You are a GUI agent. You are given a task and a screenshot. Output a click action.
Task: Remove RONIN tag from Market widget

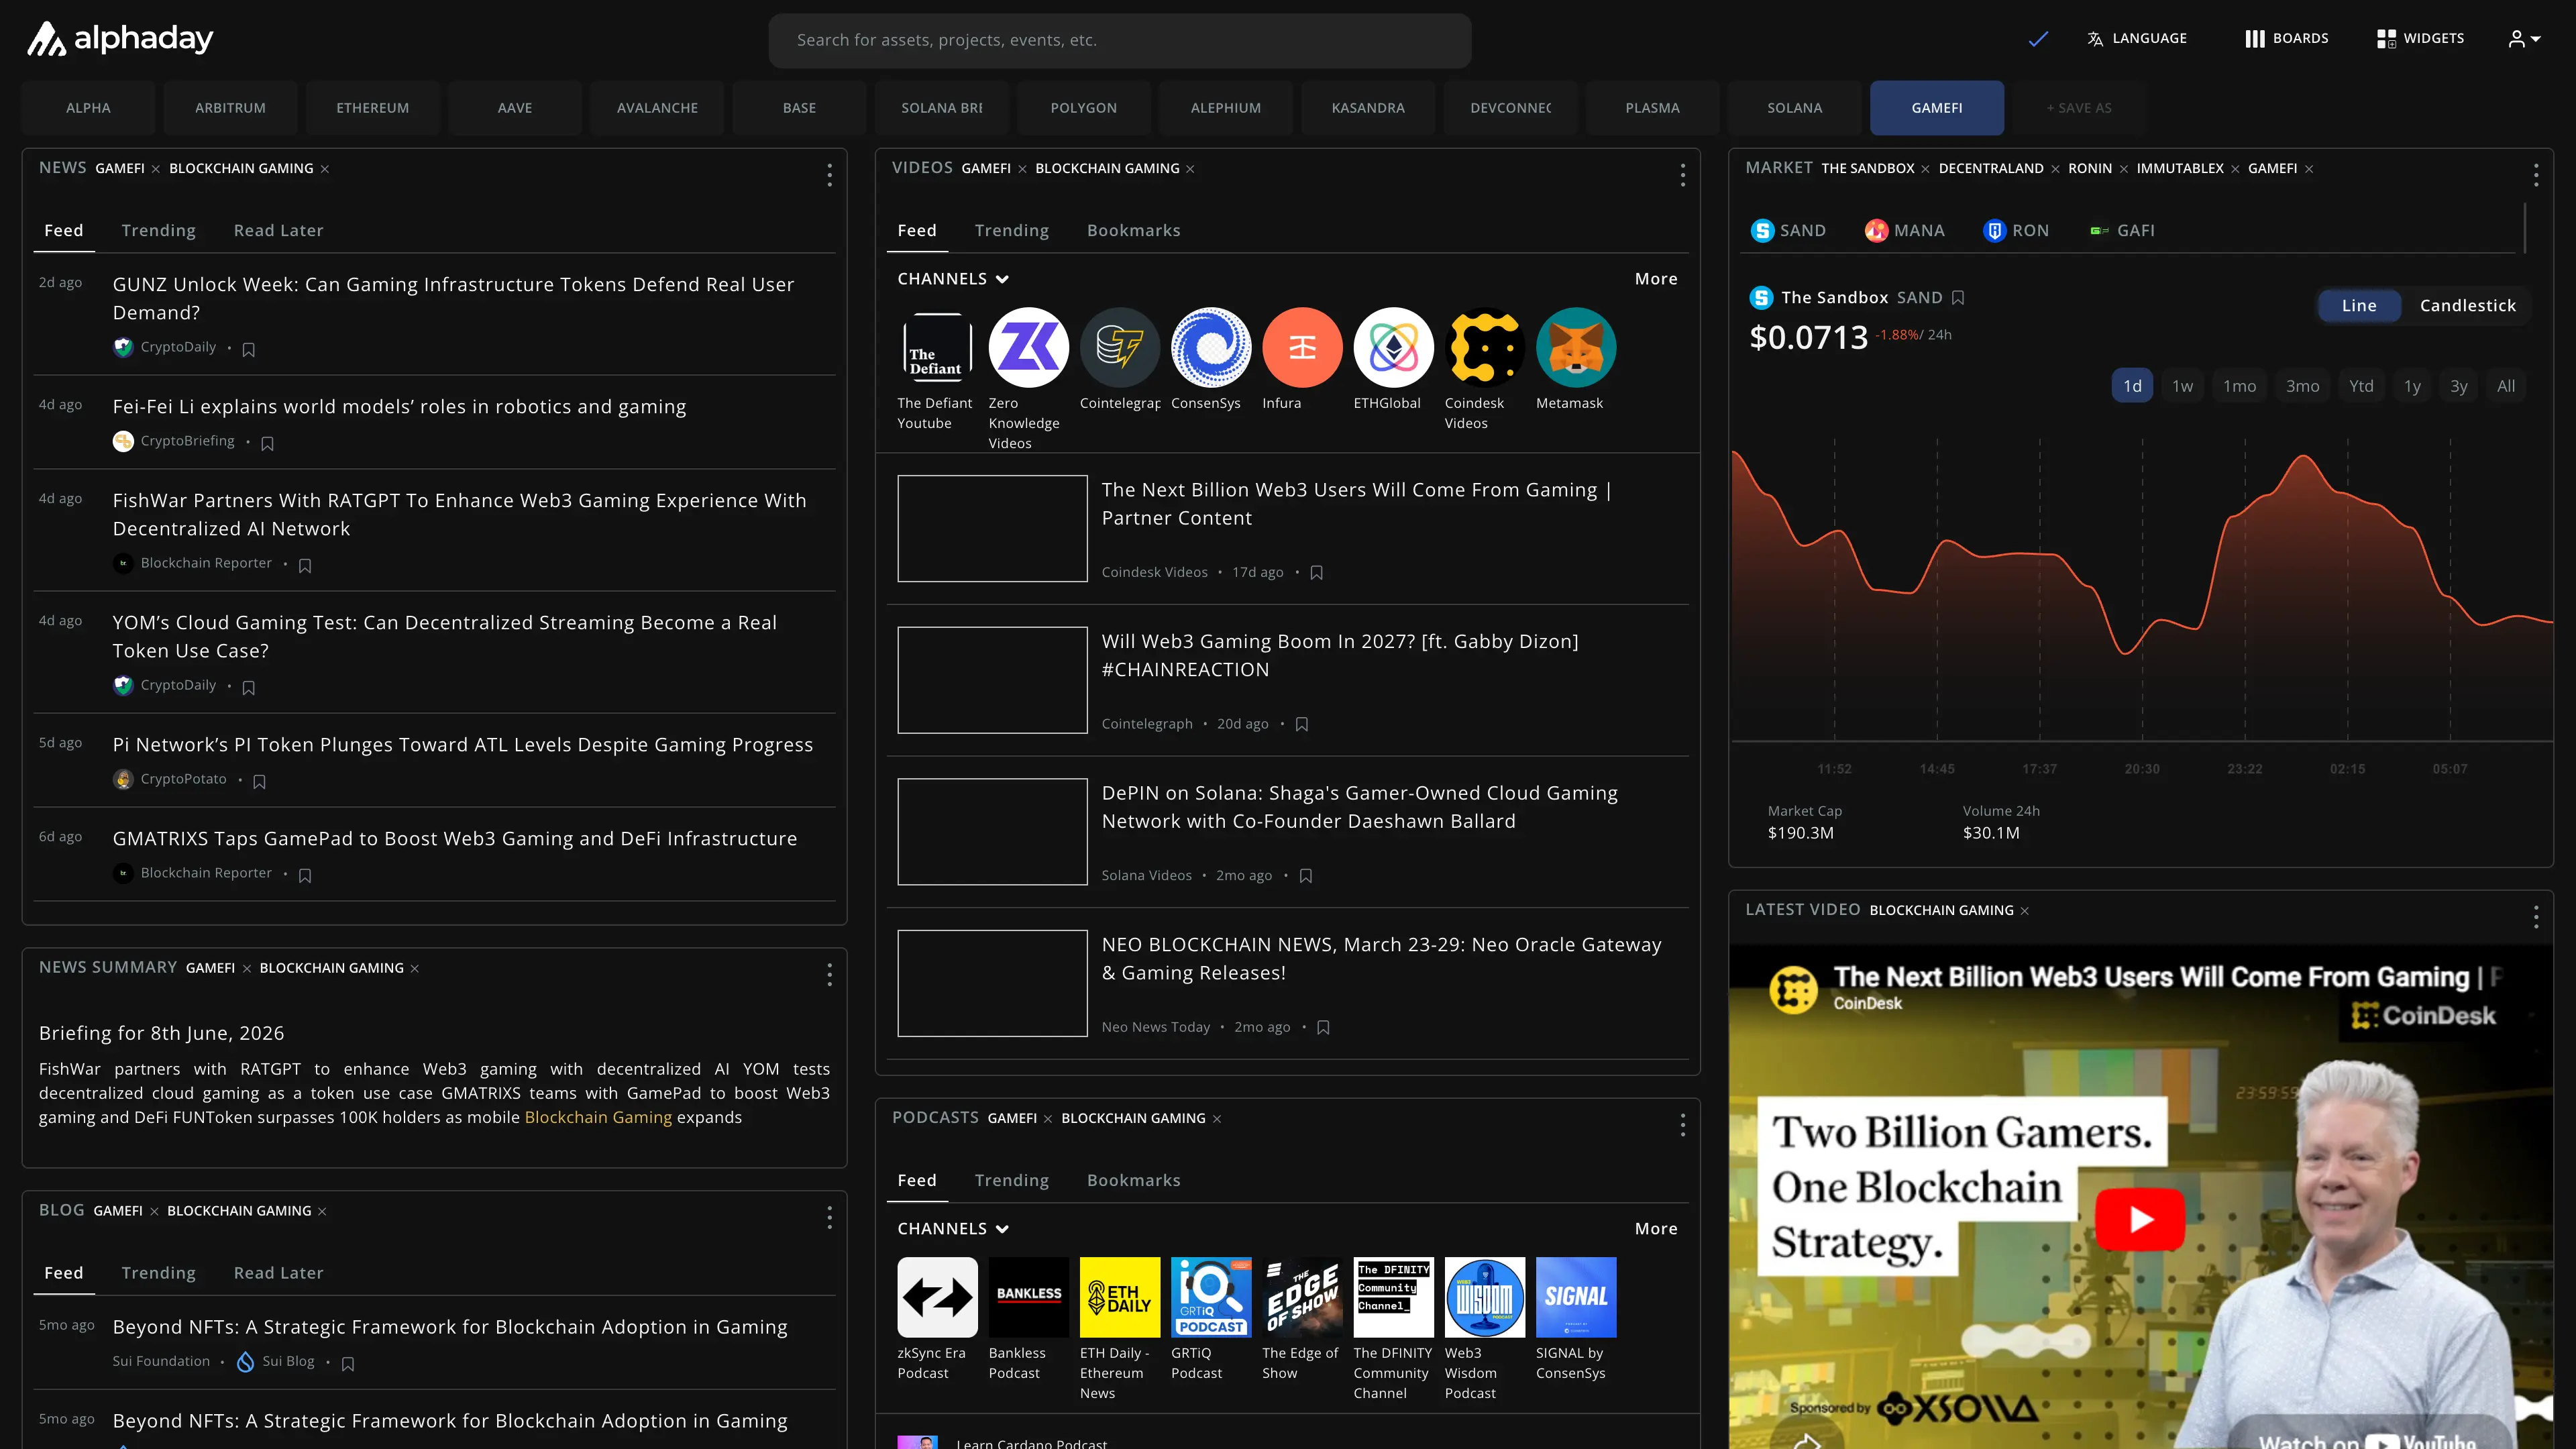(x=2123, y=169)
